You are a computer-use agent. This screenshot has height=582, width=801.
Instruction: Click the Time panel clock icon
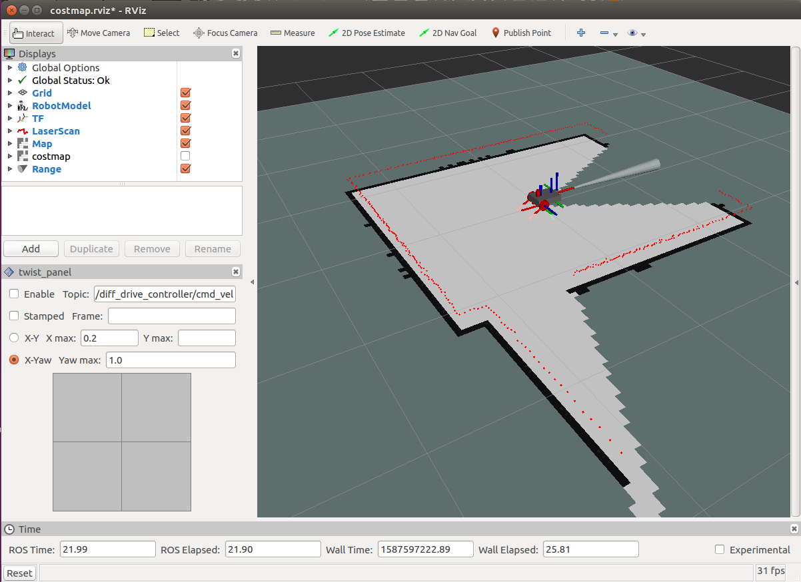pos(9,529)
